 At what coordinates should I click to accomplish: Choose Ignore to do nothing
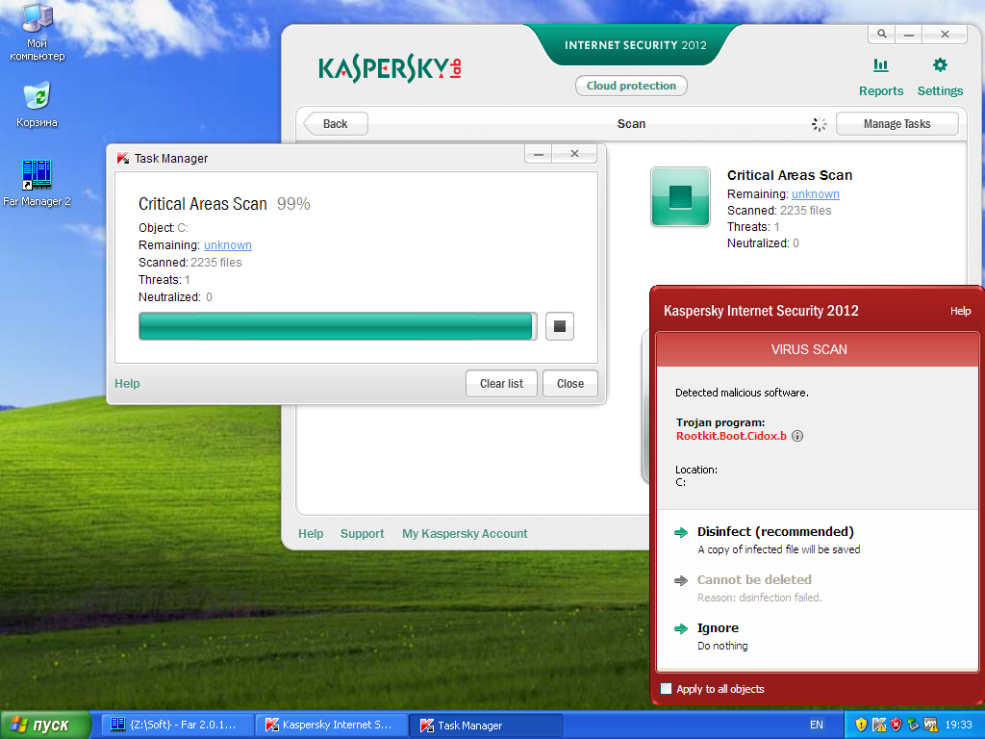point(718,627)
